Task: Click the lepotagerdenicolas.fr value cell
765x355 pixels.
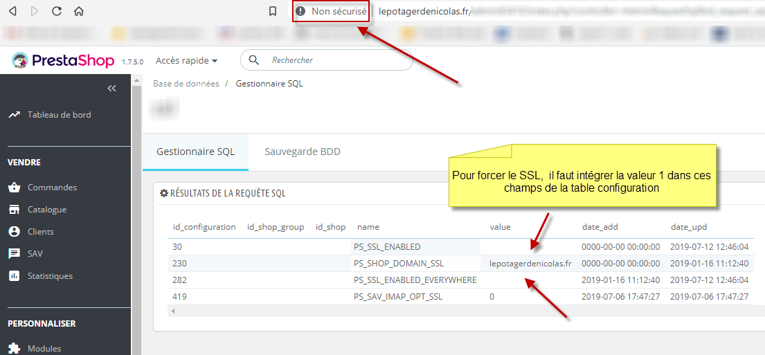Action: point(530,264)
